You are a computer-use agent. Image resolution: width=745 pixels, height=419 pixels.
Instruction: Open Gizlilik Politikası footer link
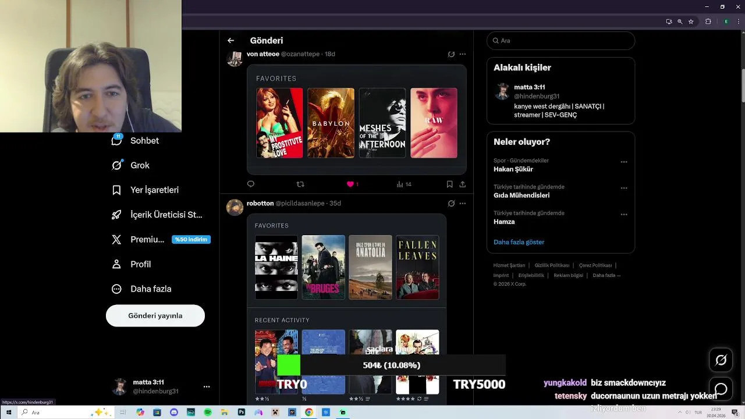552,265
